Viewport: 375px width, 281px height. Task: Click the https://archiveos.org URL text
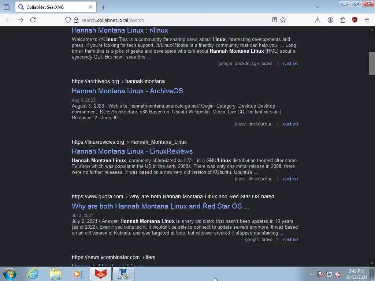tap(95, 82)
